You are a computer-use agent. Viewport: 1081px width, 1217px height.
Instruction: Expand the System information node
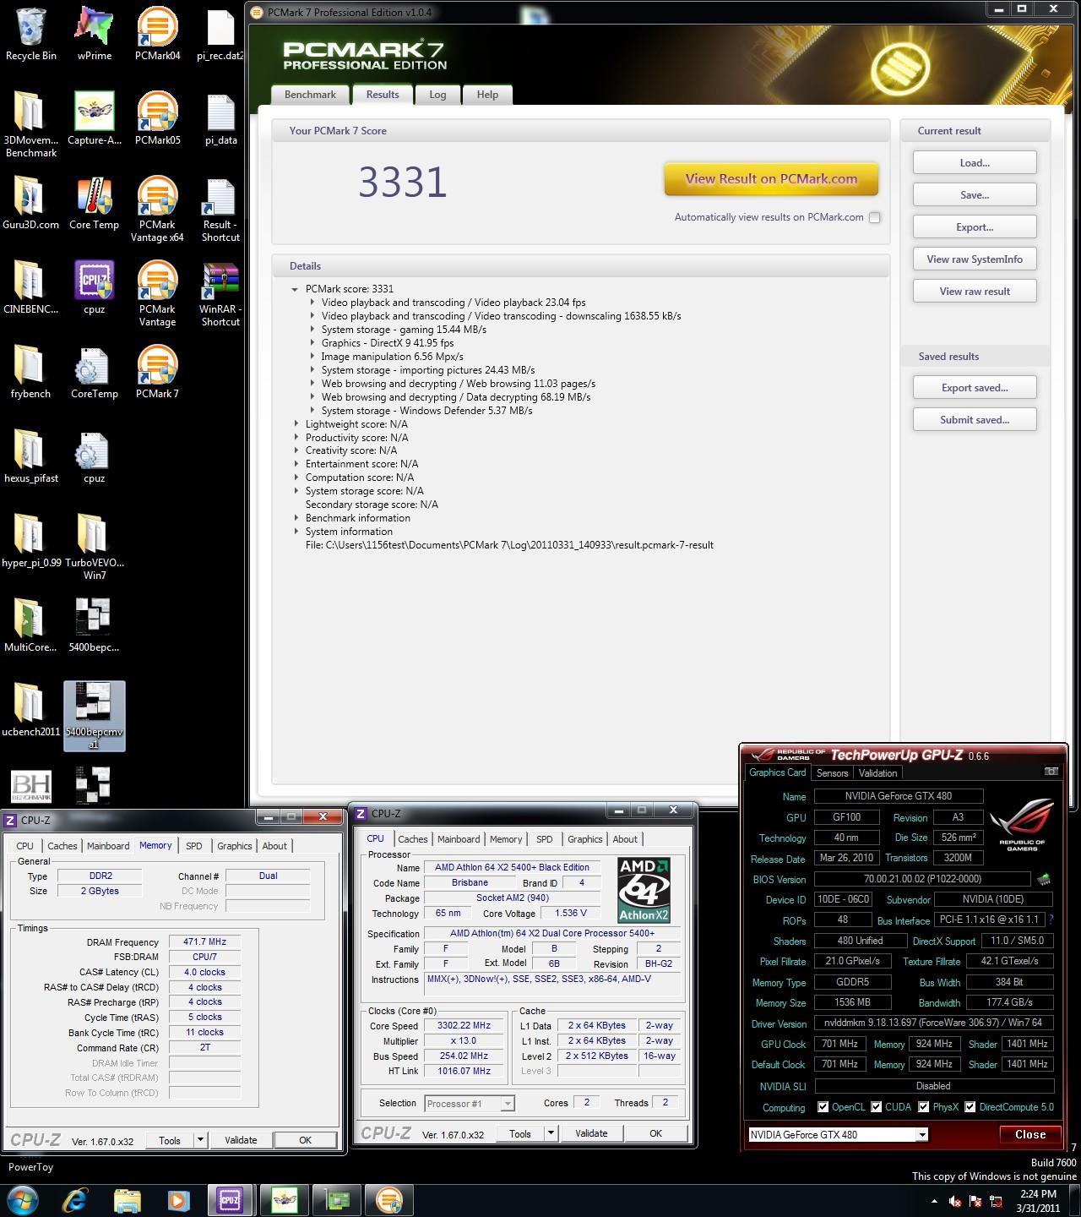coord(296,532)
